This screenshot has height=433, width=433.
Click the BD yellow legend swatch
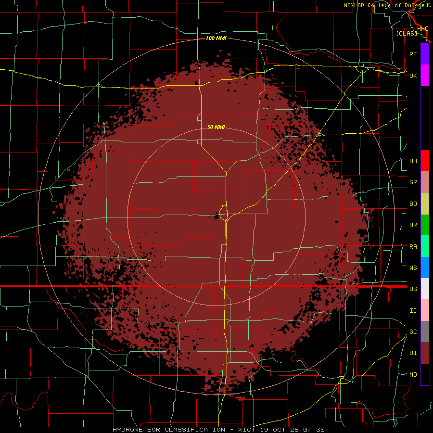click(425, 204)
